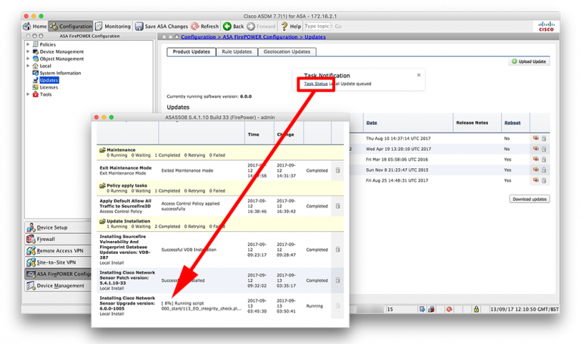The image size is (581, 344).
Task: Remove the Exit Maintenance Mode task
Action: [337, 170]
